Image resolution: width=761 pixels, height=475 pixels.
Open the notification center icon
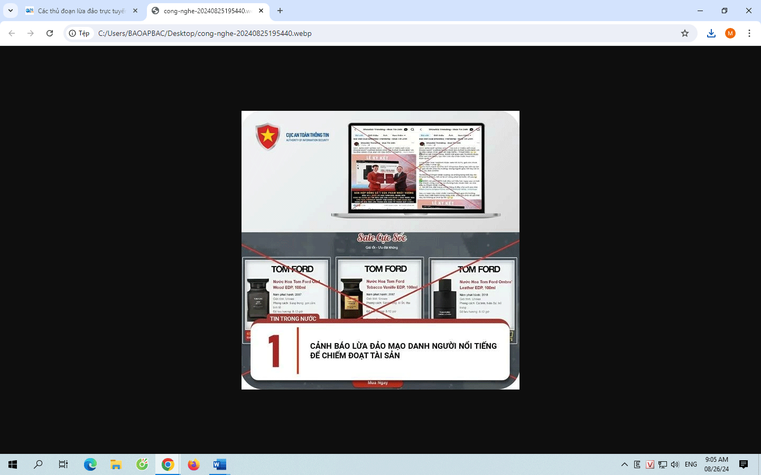tap(744, 464)
